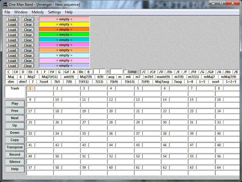Select the Eb root note button
The image size is (242, 182).
click(x=31, y=72)
